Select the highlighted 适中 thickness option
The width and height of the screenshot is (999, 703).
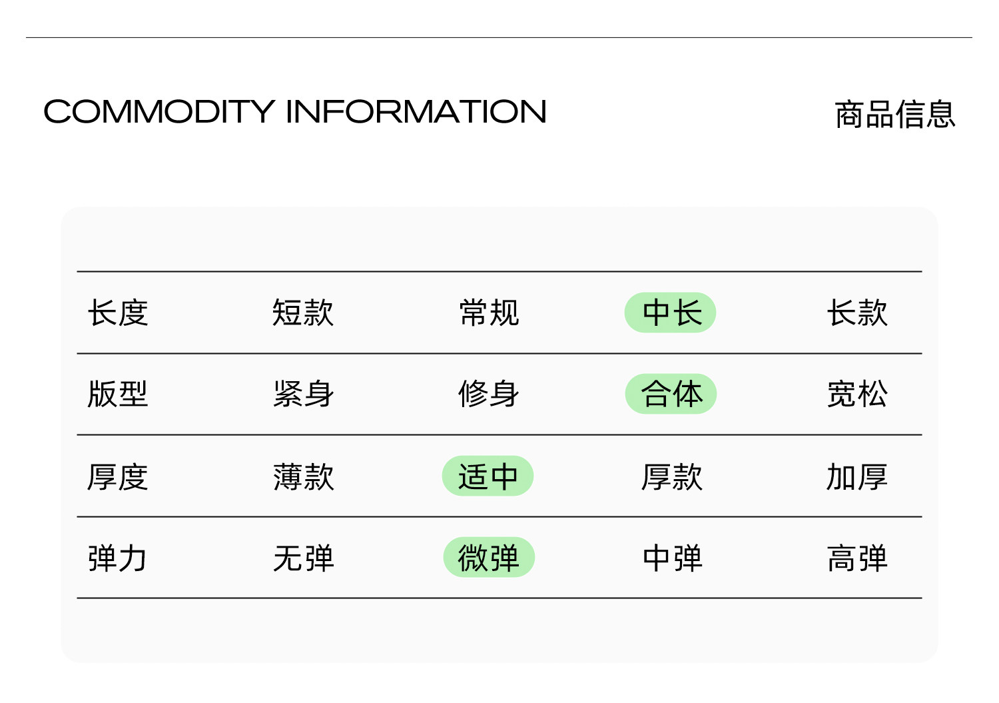488,476
